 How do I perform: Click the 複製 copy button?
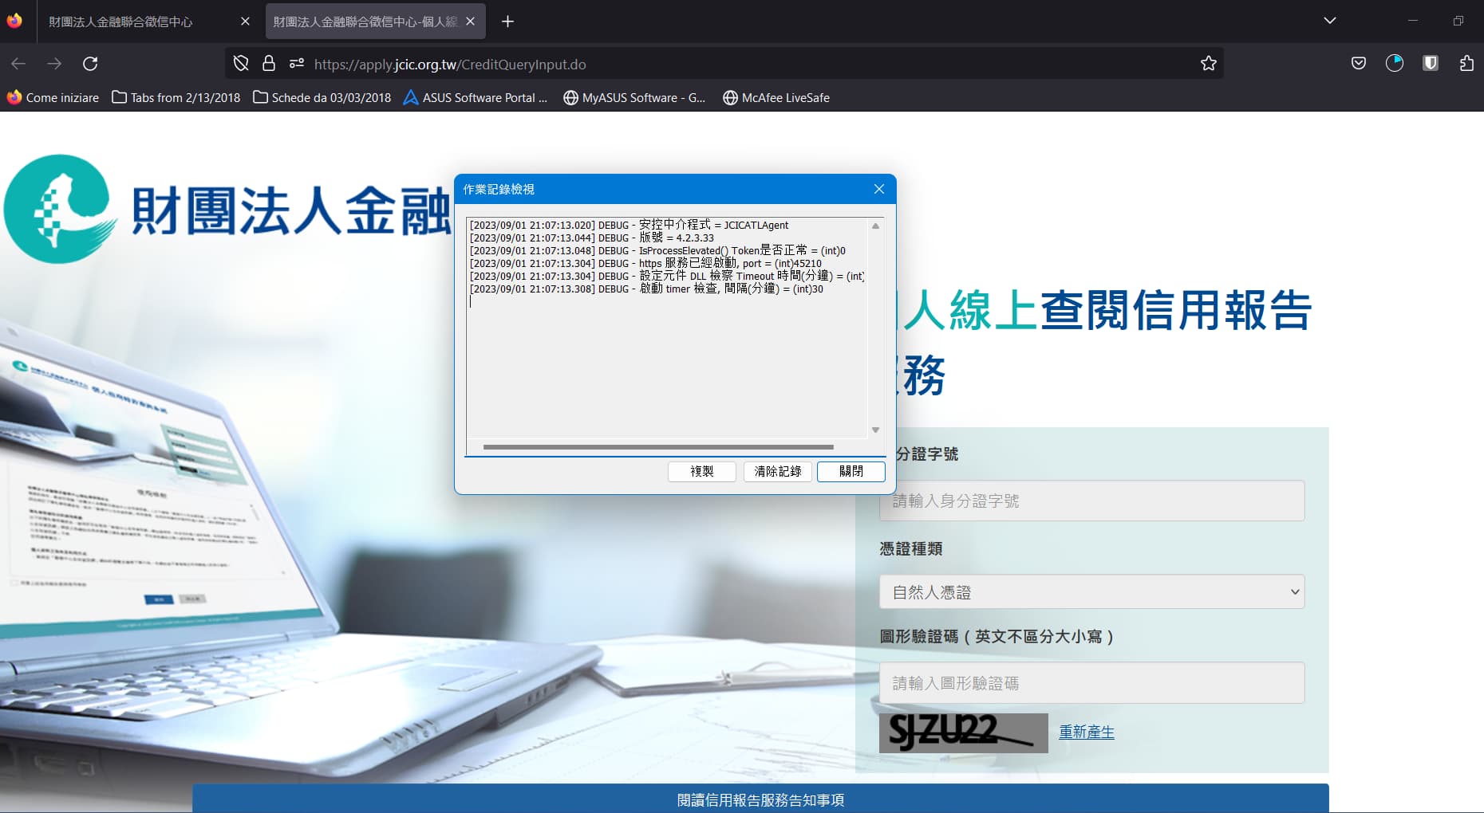[701, 471]
